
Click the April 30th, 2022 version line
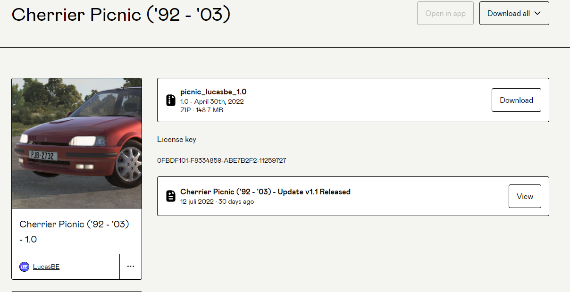[212, 101]
